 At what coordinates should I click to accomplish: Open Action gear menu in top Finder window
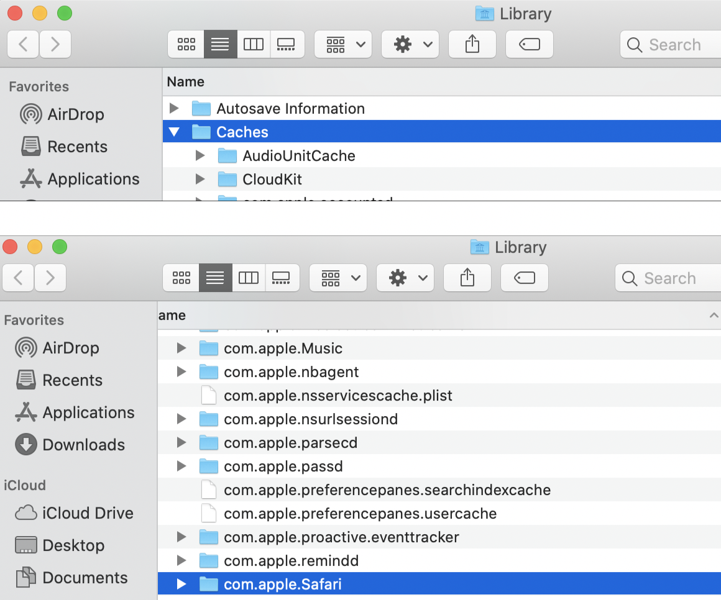pyautogui.click(x=410, y=44)
